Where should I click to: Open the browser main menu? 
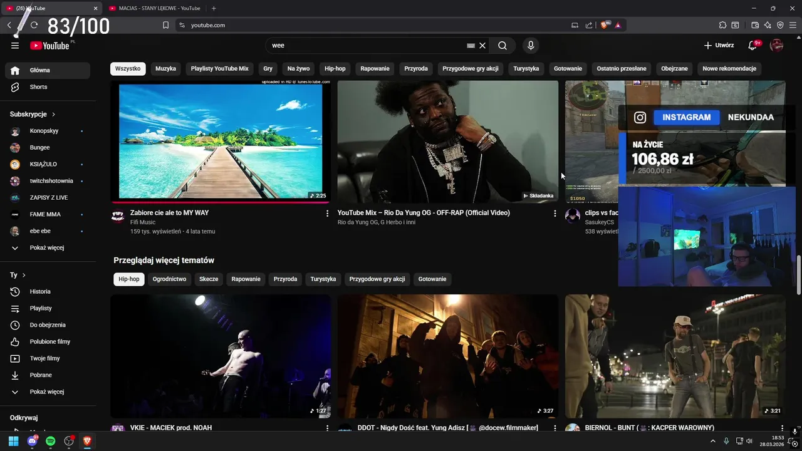pyautogui.click(x=793, y=25)
